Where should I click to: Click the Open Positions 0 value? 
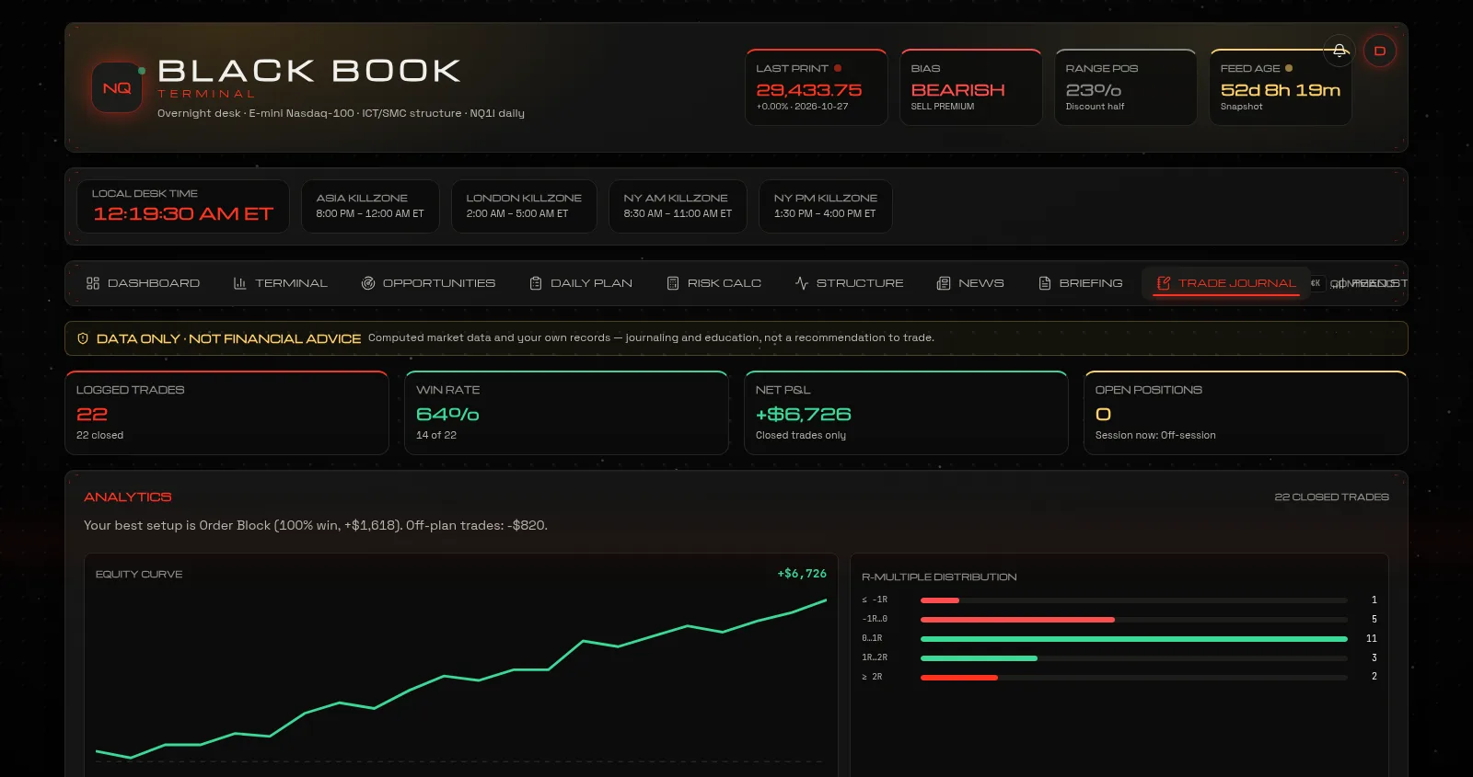[1103, 415]
